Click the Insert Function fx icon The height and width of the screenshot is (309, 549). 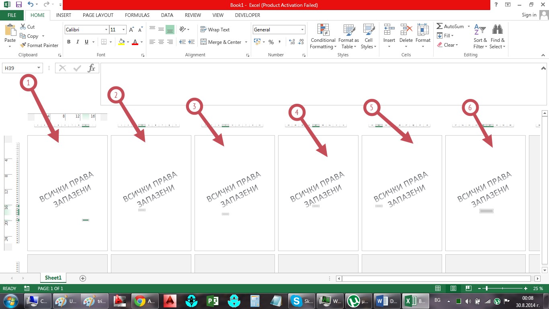pos(92,68)
